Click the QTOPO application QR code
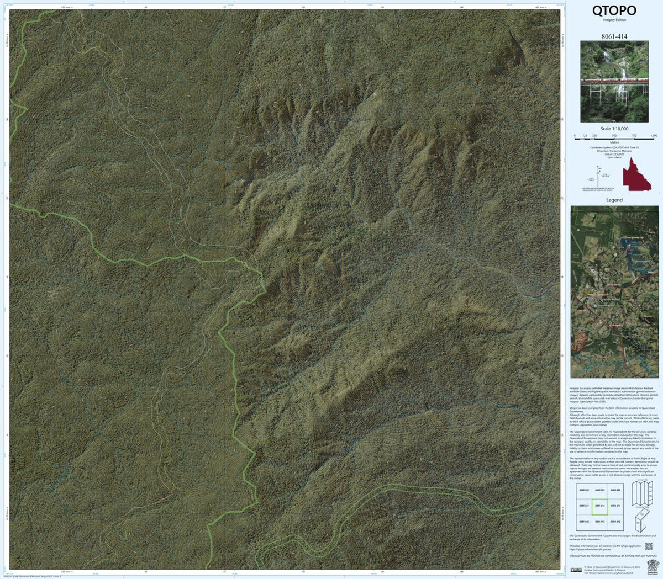 coord(649,546)
